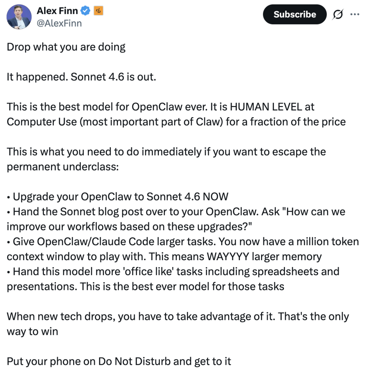Click the words "permanent underclass"

click(x=62, y=167)
